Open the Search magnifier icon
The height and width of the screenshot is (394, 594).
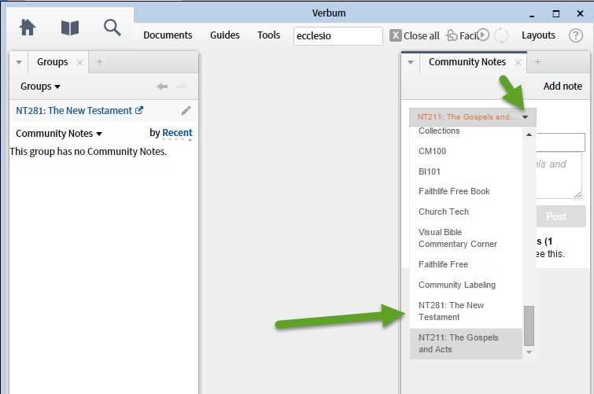pyautogui.click(x=113, y=28)
